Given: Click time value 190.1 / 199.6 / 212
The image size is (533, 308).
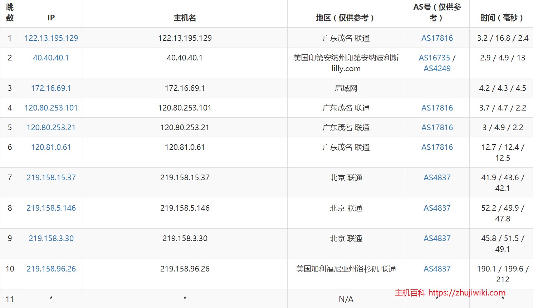Looking at the screenshot, I should click(x=503, y=274).
